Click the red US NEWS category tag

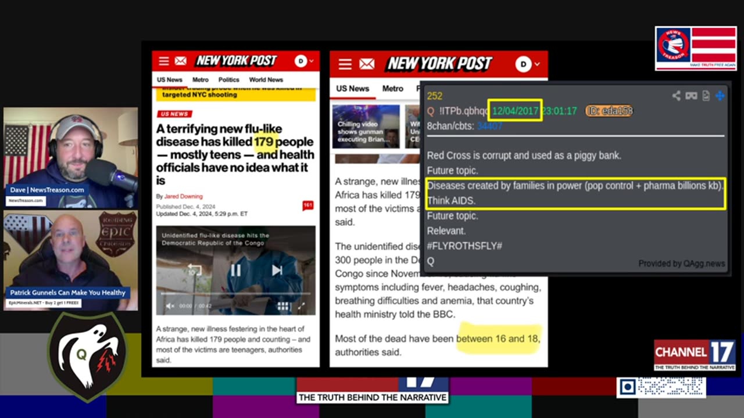coord(174,114)
